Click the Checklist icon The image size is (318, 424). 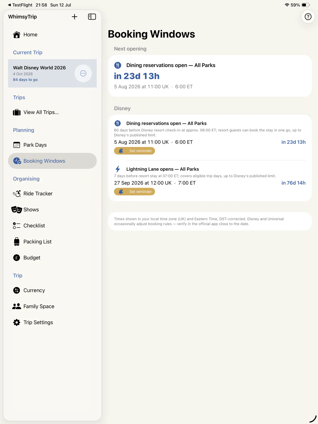17,226
